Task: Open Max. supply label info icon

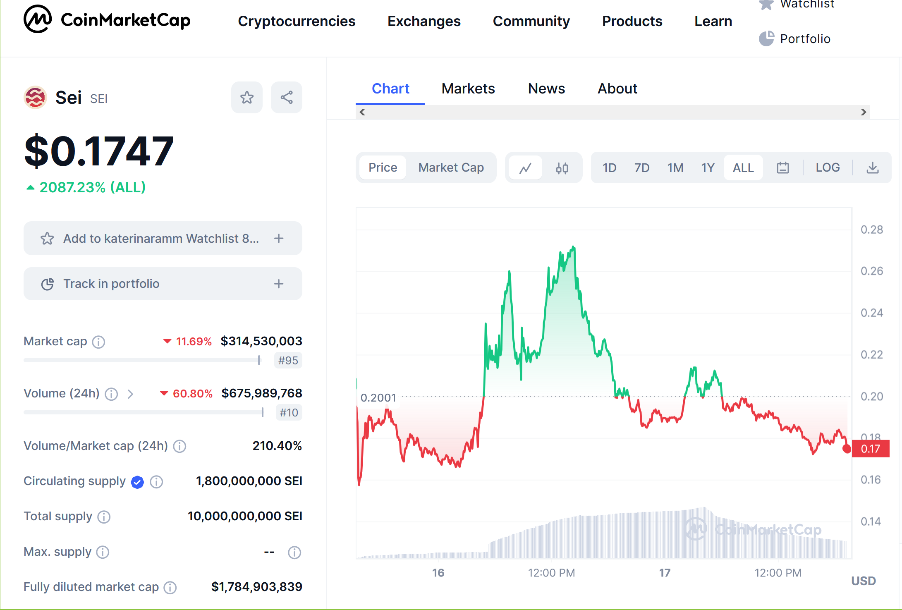Action: (103, 552)
